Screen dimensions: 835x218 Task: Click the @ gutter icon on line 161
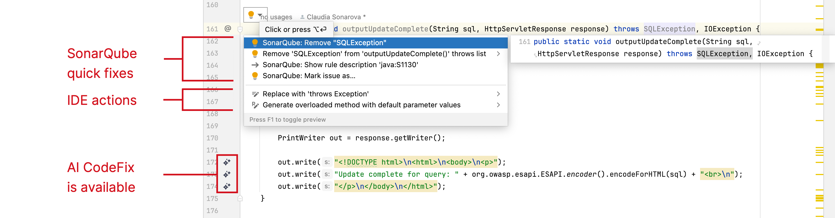coord(228,28)
